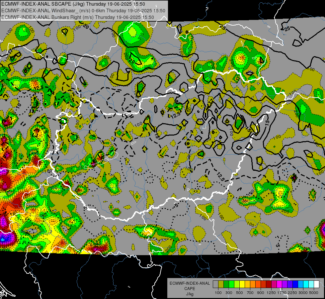The width and height of the screenshot is (325, 299).
Task: Click the legend label ECMWF-INDEX-ANAL
Action: tap(190, 283)
